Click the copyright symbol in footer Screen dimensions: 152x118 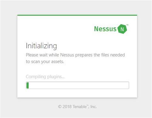click(60, 107)
